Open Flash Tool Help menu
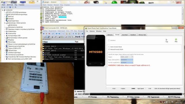185x104 pixels. [x=105, y=31]
